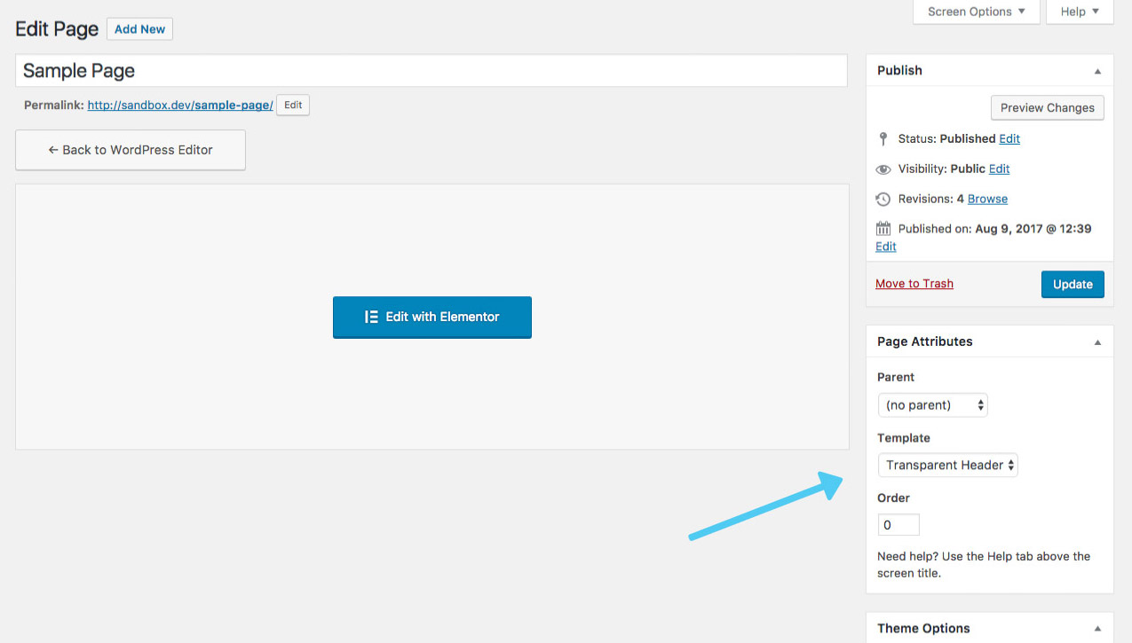The height and width of the screenshot is (643, 1132).
Task: Click the Order input field
Action: tap(898, 524)
